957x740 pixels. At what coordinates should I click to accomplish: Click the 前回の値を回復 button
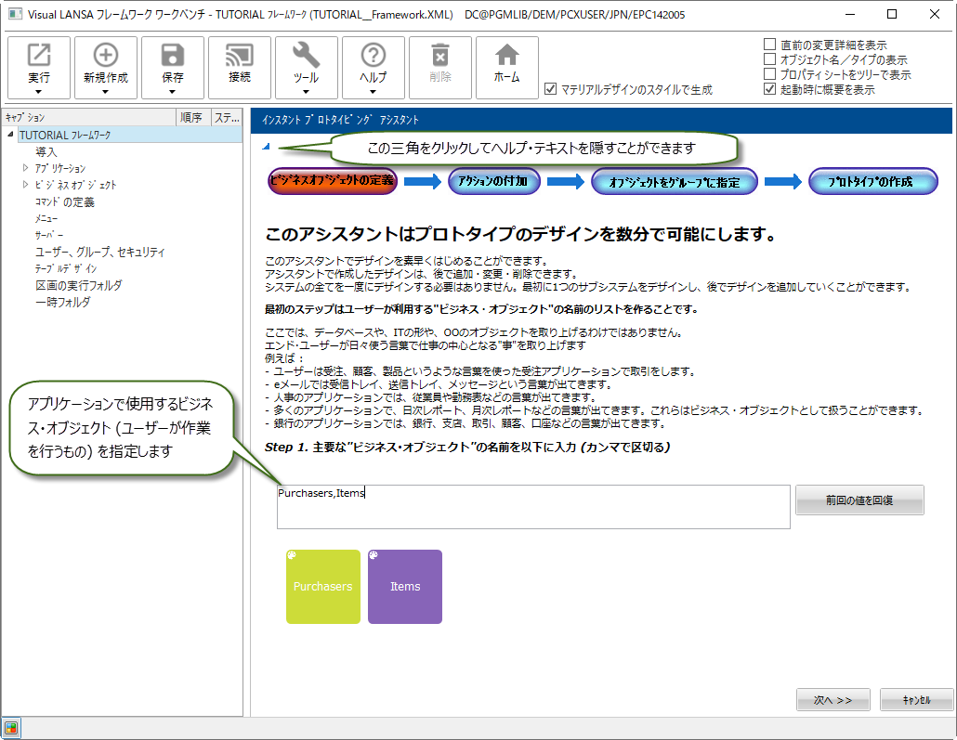[859, 500]
